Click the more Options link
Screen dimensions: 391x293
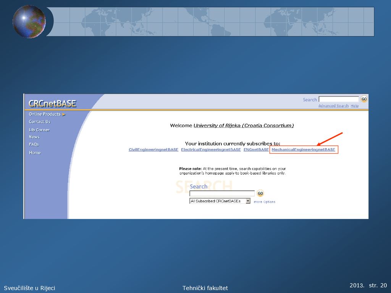click(x=264, y=202)
